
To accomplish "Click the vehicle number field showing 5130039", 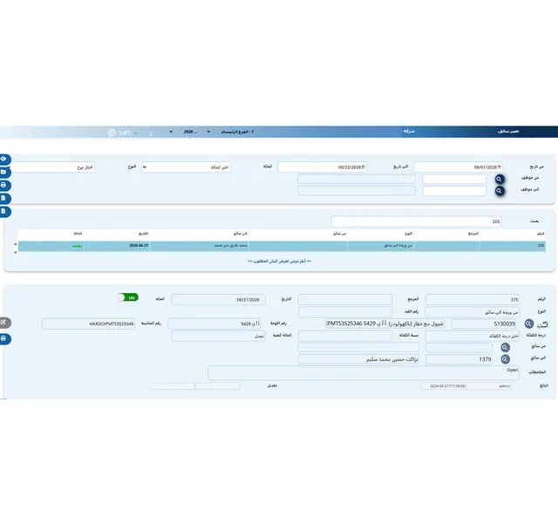I will tap(484, 324).
